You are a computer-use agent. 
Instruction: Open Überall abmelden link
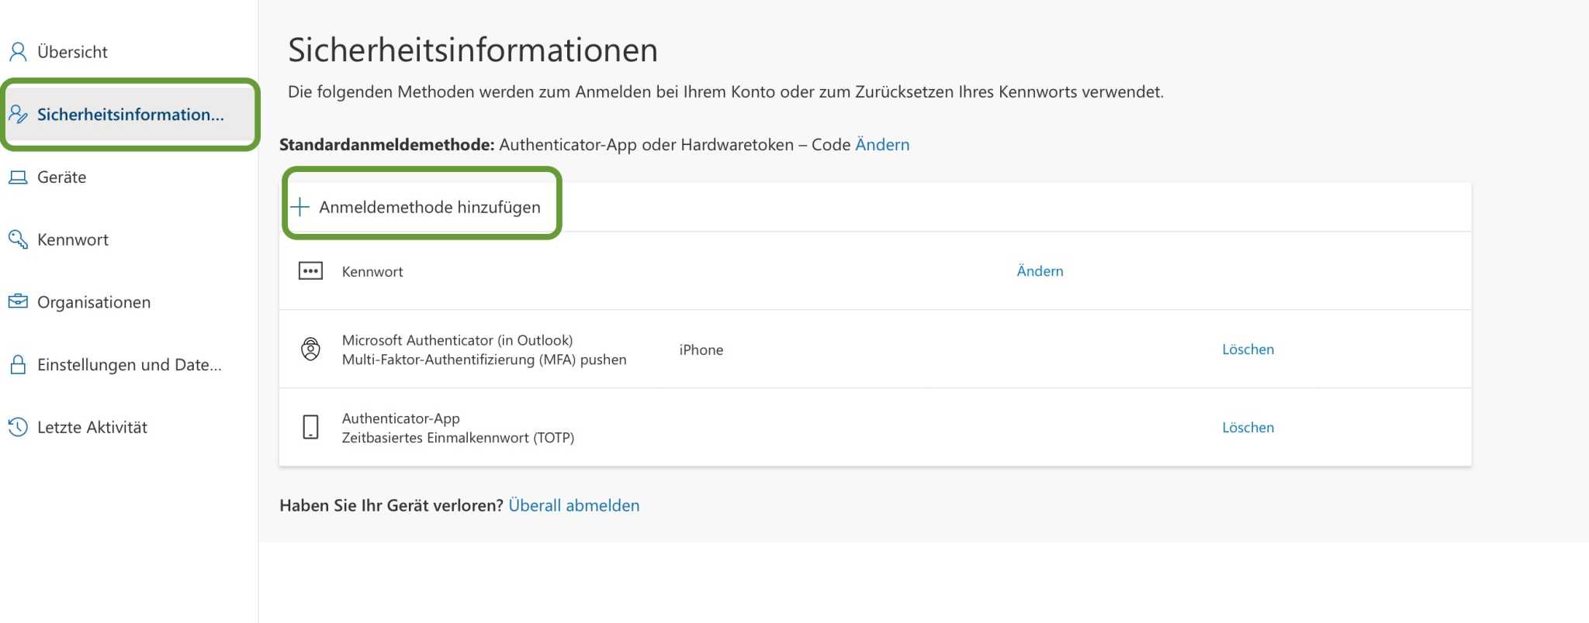click(573, 505)
